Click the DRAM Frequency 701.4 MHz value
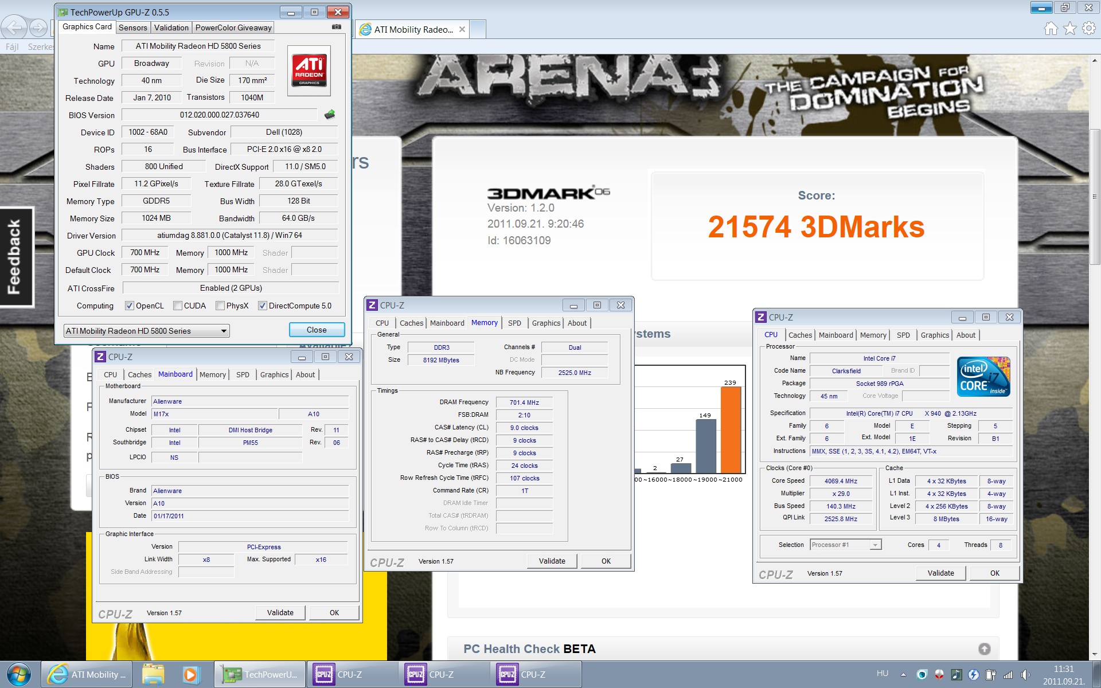The height and width of the screenshot is (688, 1101). click(x=524, y=402)
